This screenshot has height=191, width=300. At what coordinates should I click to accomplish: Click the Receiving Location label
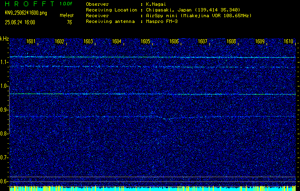tap(112, 10)
